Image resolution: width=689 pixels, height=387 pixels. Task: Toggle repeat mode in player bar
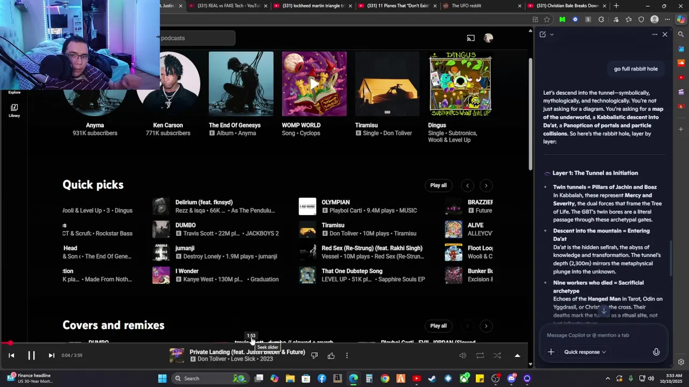(x=480, y=355)
